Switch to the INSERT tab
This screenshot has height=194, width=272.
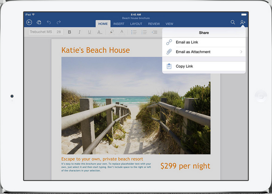click(119, 24)
